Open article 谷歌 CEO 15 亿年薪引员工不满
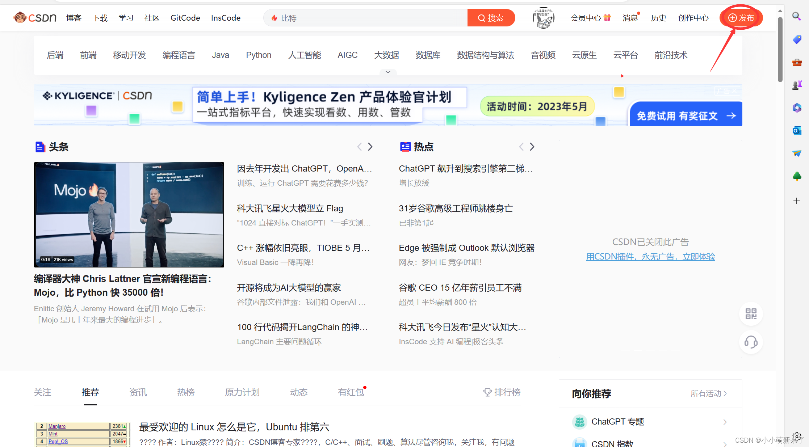 pos(460,288)
